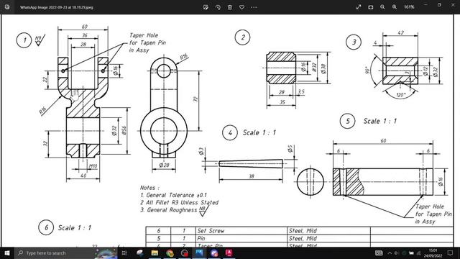Open Task View in the taskbar

tap(124, 253)
